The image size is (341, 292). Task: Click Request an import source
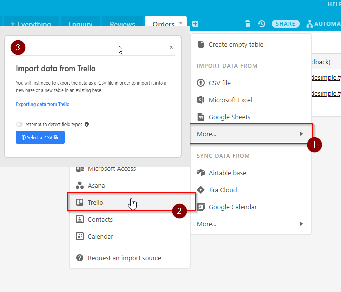coord(130,258)
